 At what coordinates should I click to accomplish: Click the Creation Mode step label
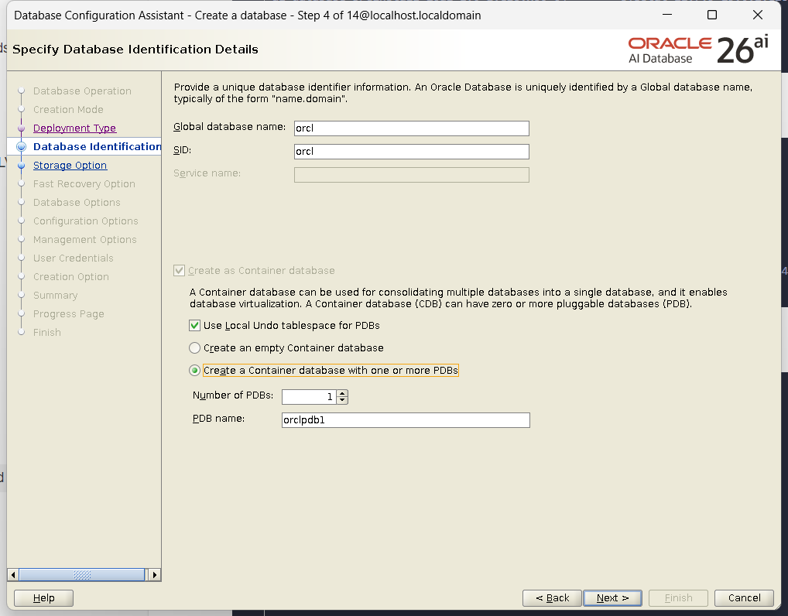click(68, 110)
